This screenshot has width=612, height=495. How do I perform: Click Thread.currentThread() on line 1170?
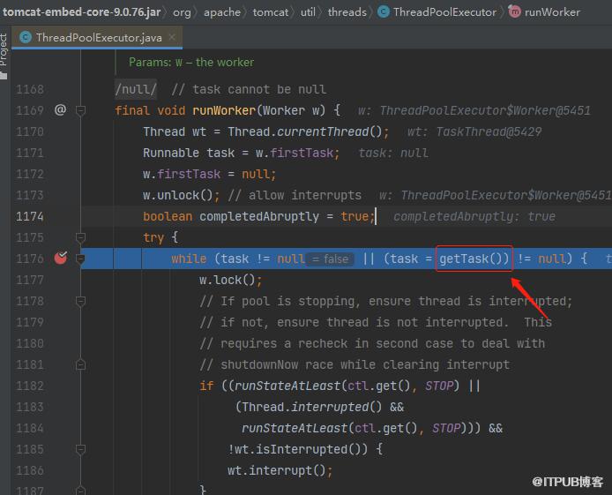tap(305, 131)
